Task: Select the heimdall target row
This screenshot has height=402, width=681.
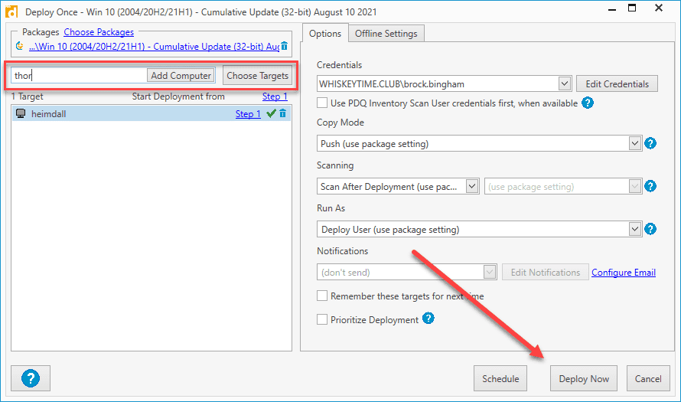Action: click(x=152, y=114)
